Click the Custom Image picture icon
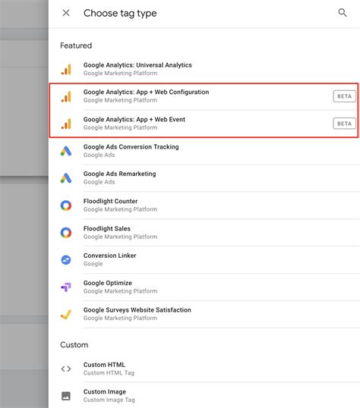360x408 pixels. coord(66,396)
